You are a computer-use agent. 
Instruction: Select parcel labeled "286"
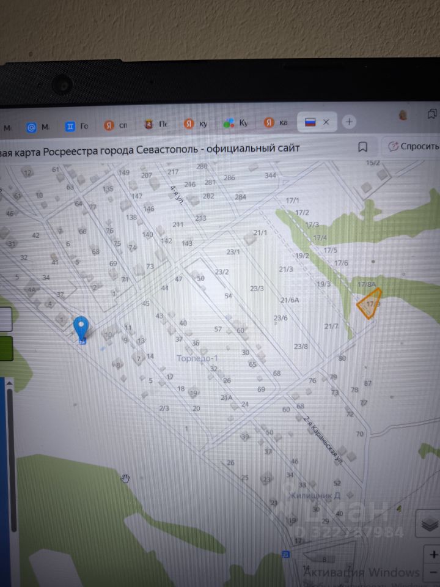tap(229, 177)
